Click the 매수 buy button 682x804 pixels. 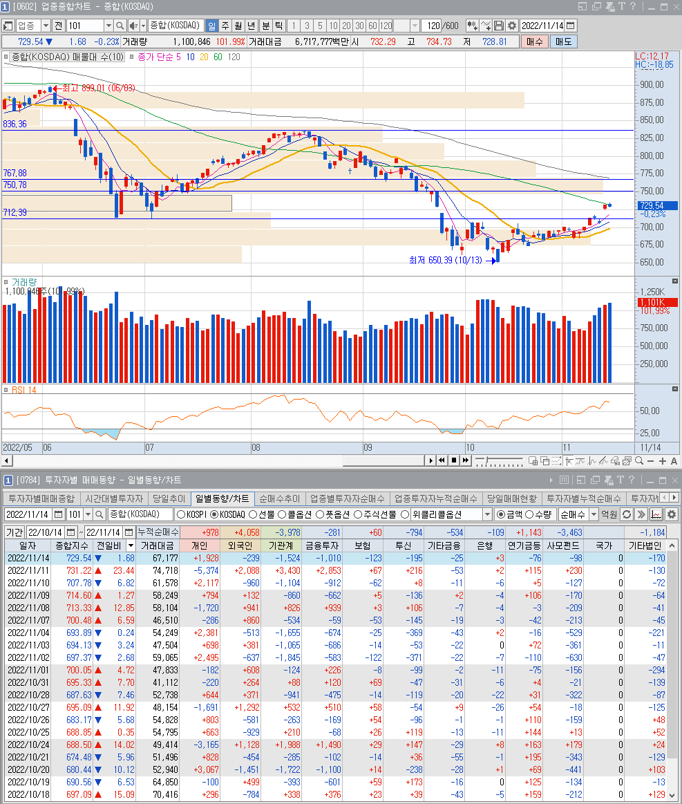coord(534,41)
